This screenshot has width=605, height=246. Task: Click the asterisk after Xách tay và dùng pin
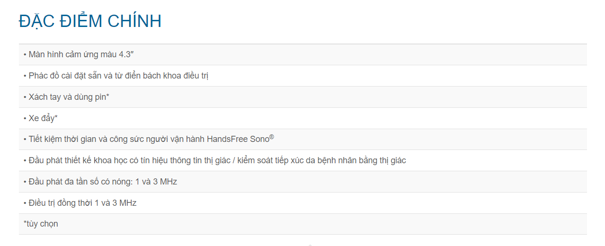[x=108, y=96]
